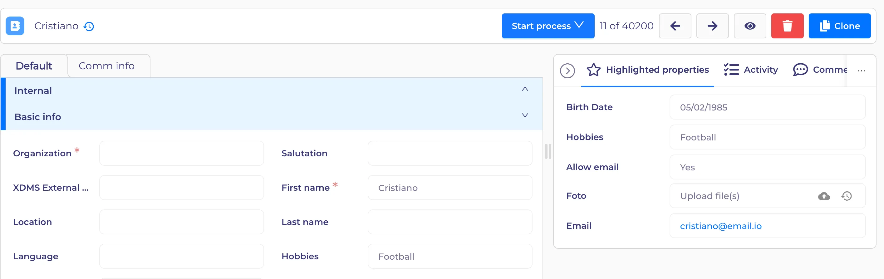Open the Comments tab

[x=820, y=70]
